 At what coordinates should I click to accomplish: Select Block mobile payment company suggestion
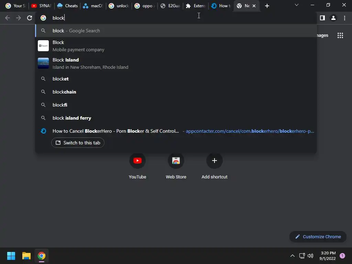coord(176,46)
